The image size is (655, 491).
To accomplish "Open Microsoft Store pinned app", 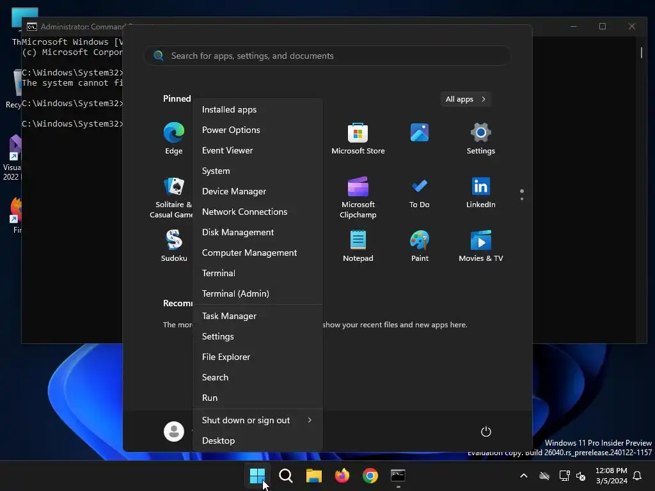I will (x=358, y=138).
